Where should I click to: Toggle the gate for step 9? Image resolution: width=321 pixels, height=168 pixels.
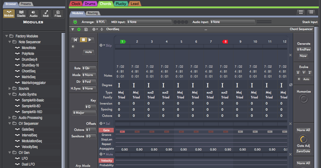pos(240,132)
